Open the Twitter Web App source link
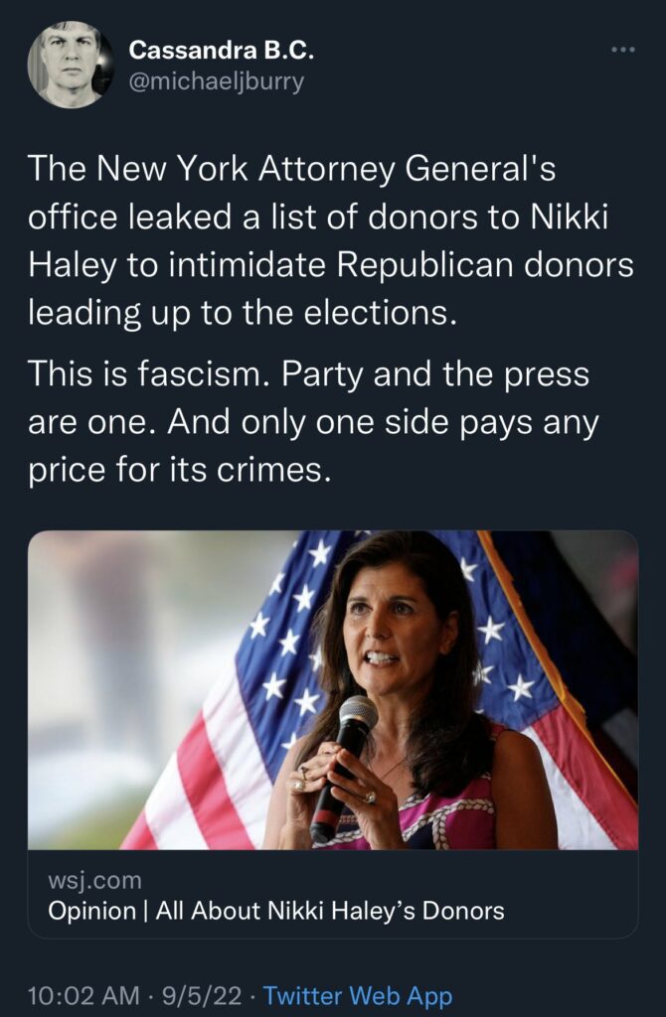 click(x=358, y=995)
